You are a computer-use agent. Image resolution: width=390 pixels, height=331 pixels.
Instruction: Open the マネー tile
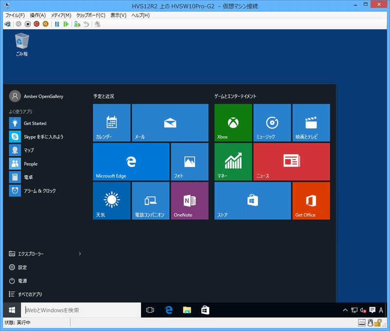(x=233, y=162)
